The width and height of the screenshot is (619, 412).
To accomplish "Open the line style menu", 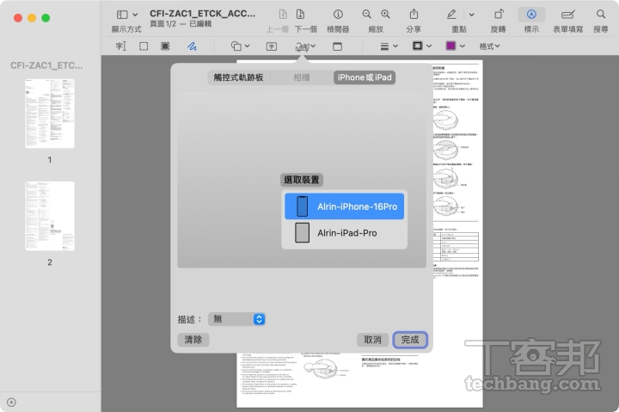I will (x=389, y=46).
